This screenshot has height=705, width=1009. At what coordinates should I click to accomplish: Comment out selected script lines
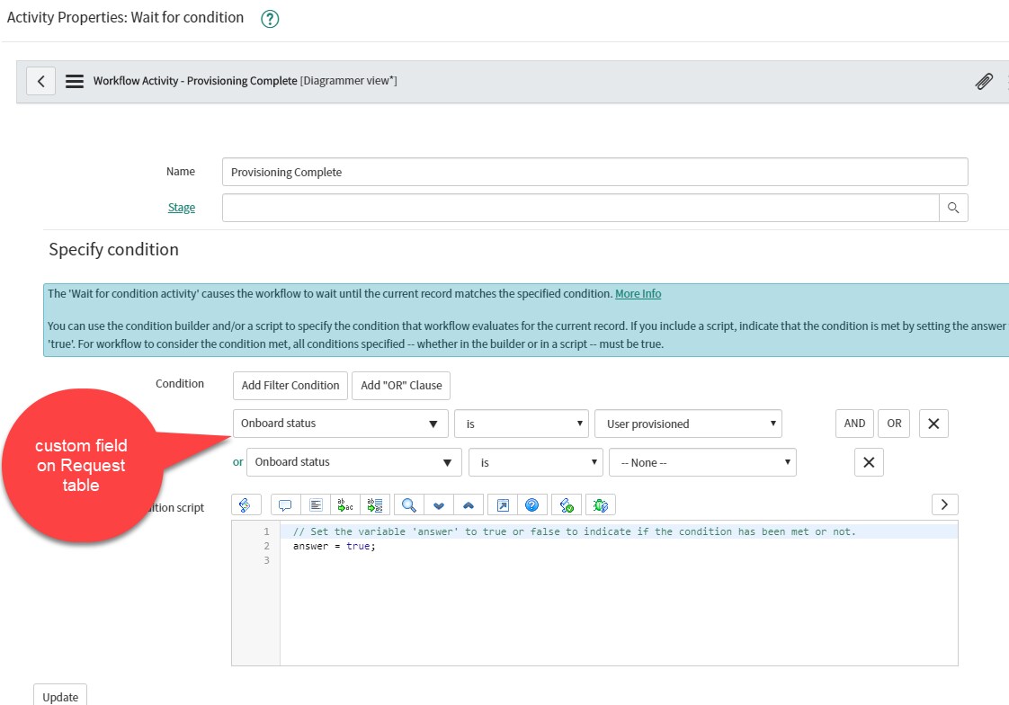[285, 504]
